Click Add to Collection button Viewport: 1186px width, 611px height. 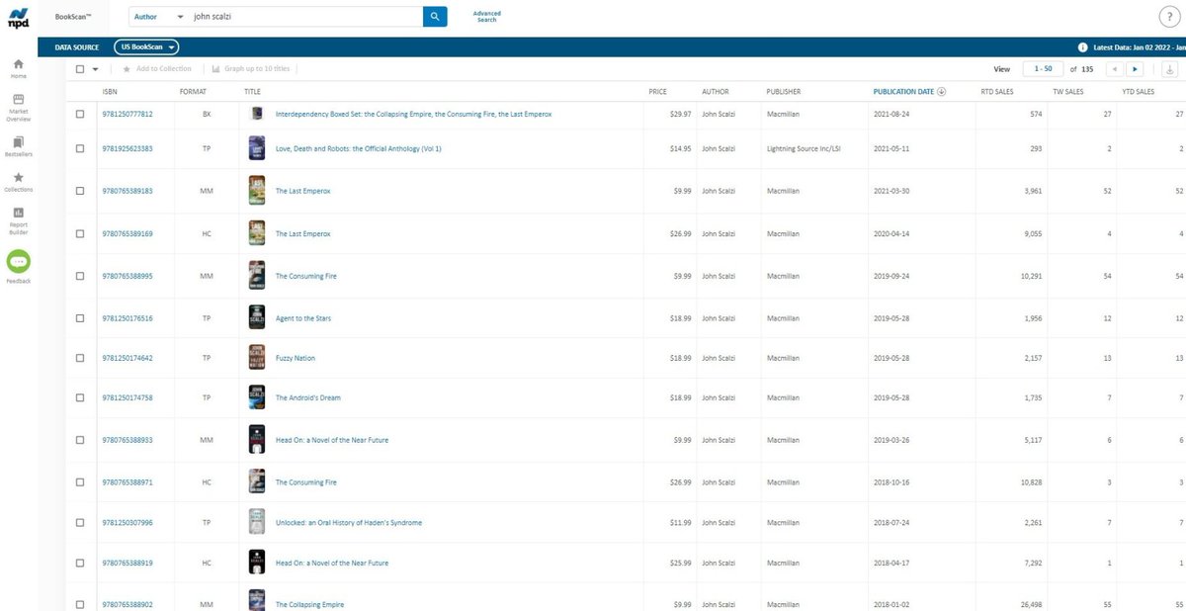pyautogui.click(x=157, y=69)
